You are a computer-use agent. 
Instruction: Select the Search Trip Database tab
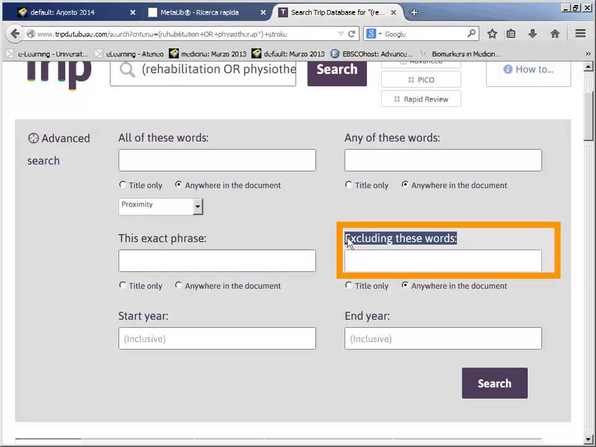click(338, 12)
